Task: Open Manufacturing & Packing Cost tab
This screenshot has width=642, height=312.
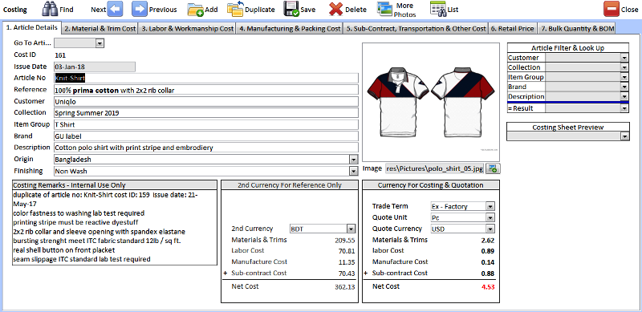Action: 289,29
